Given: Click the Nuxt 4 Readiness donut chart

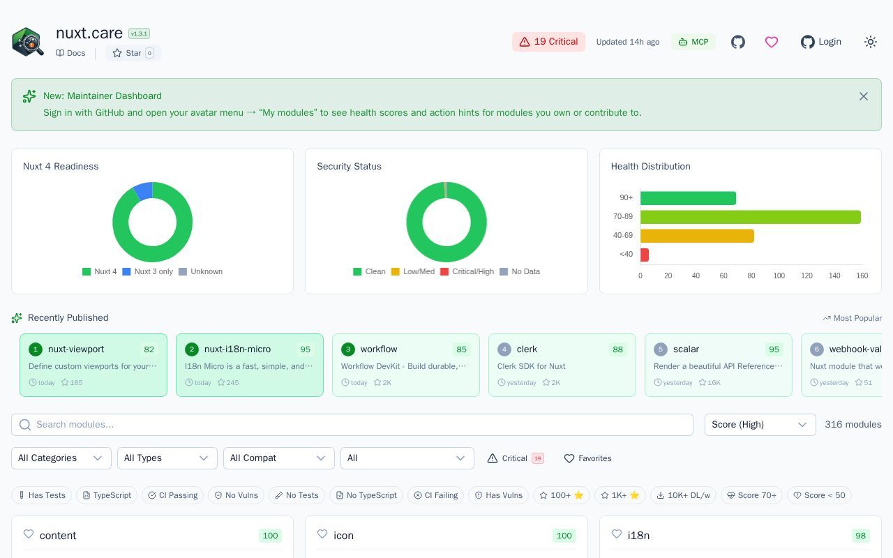Looking at the screenshot, I should [x=153, y=222].
